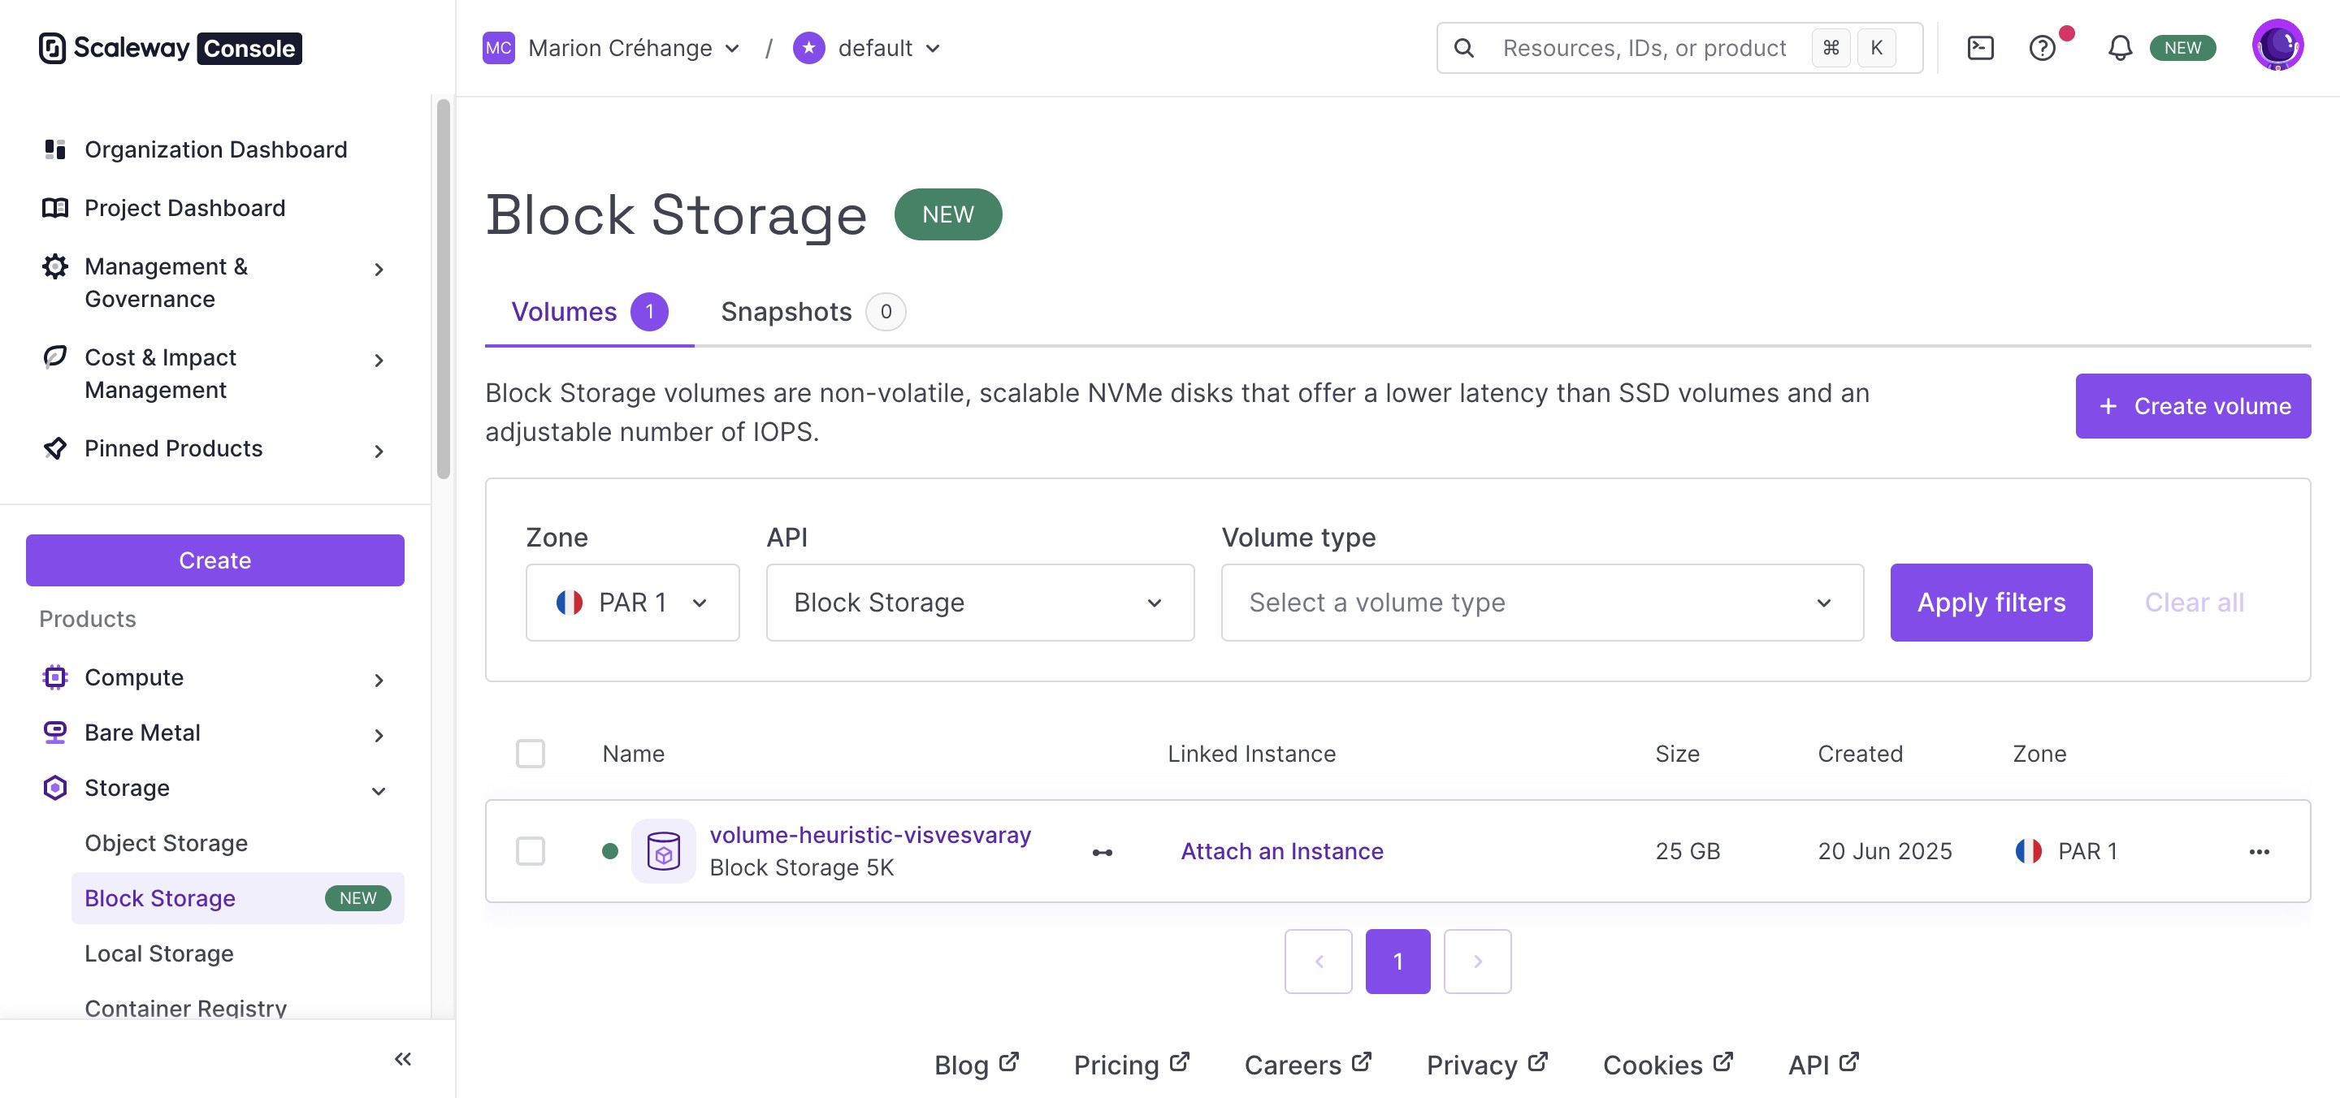This screenshot has width=2340, height=1098.
Task: Expand the Compute section
Action: click(x=379, y=681)
